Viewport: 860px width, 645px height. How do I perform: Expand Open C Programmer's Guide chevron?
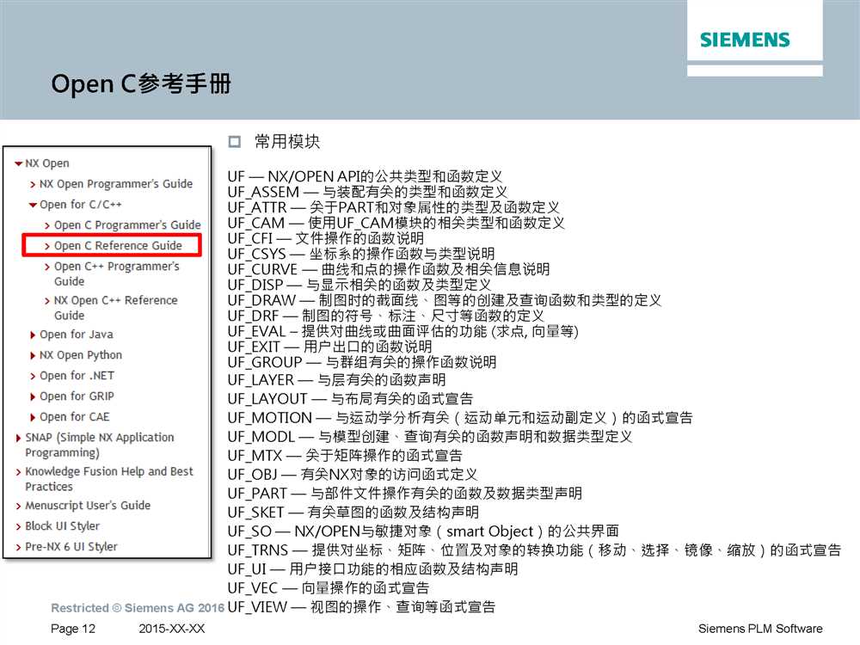[47, 225]
